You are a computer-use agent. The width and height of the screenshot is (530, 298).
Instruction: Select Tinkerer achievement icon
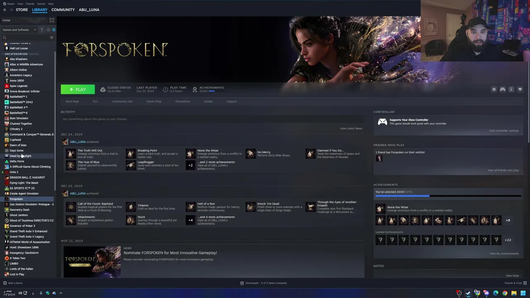pos(130,207)
